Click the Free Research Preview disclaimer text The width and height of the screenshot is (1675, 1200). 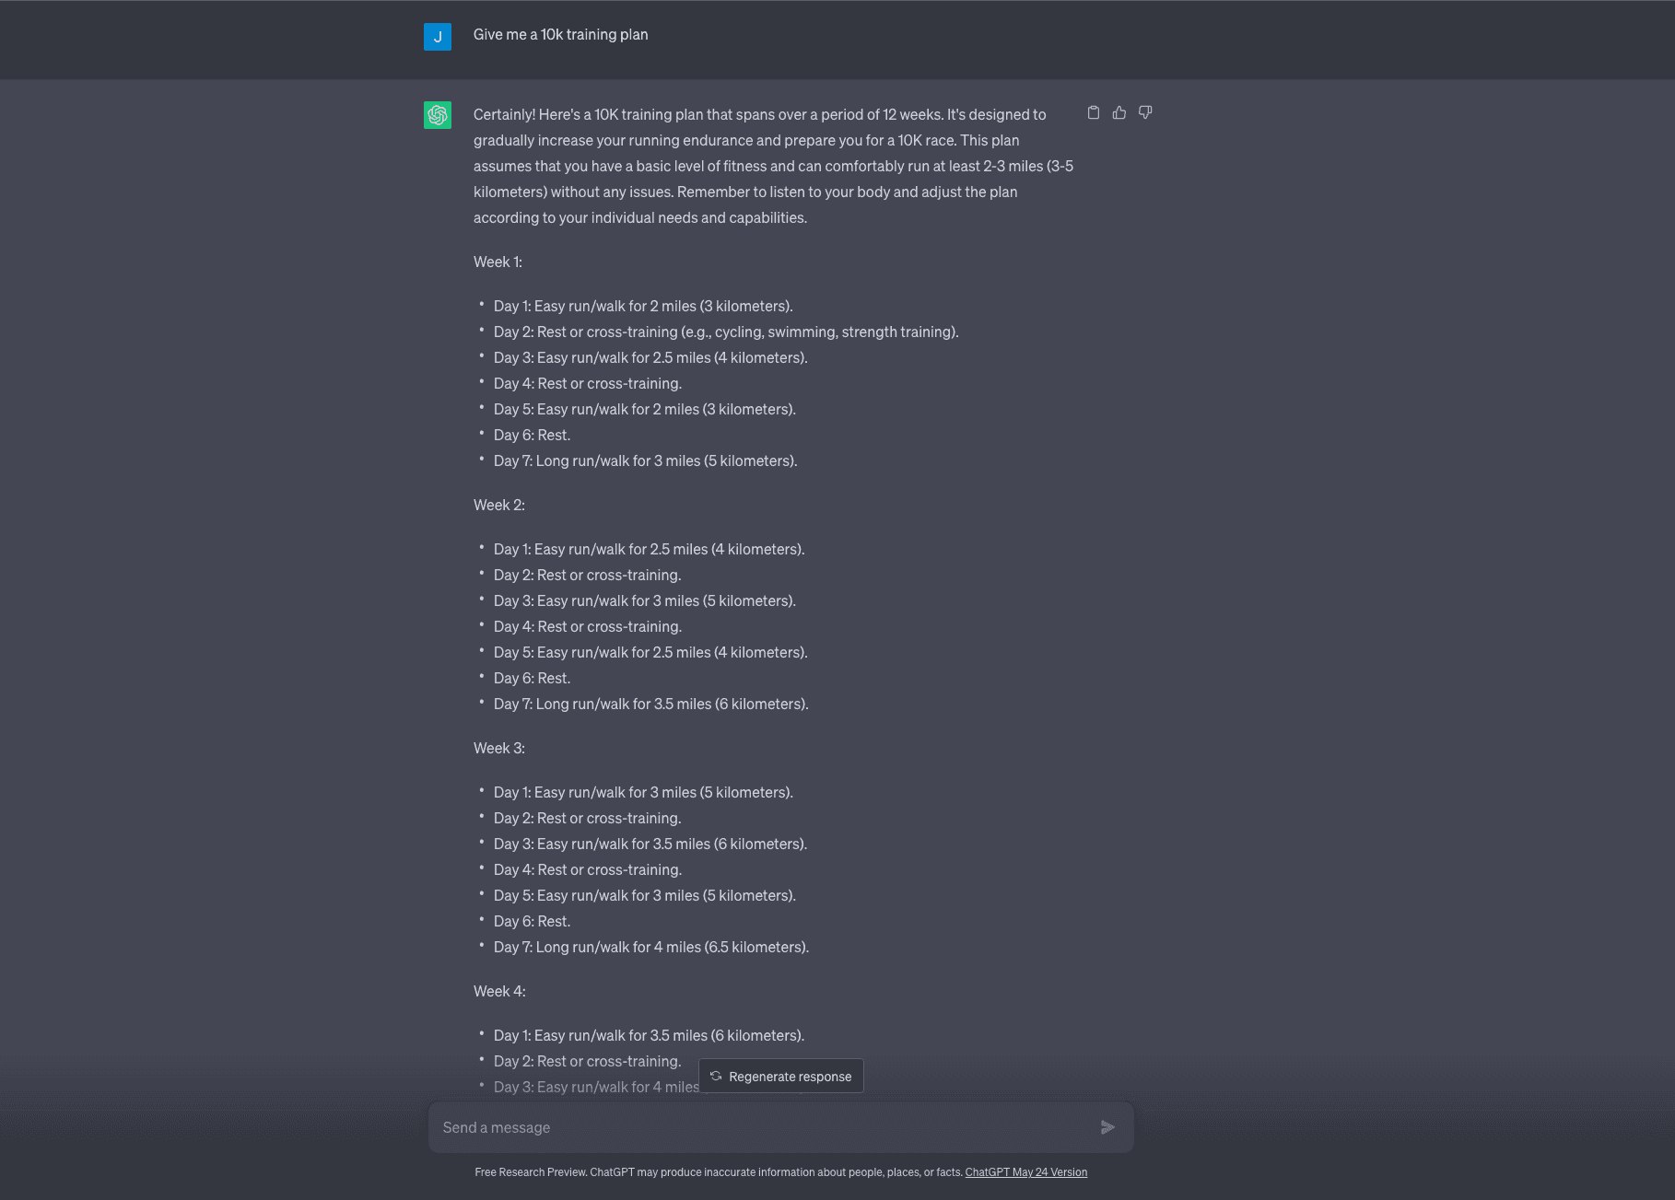(x=719, y=1172)
